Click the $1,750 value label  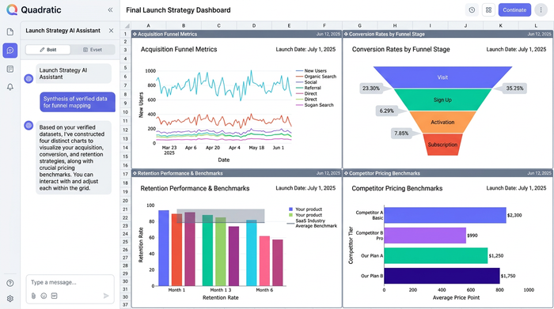click(508, 276)
